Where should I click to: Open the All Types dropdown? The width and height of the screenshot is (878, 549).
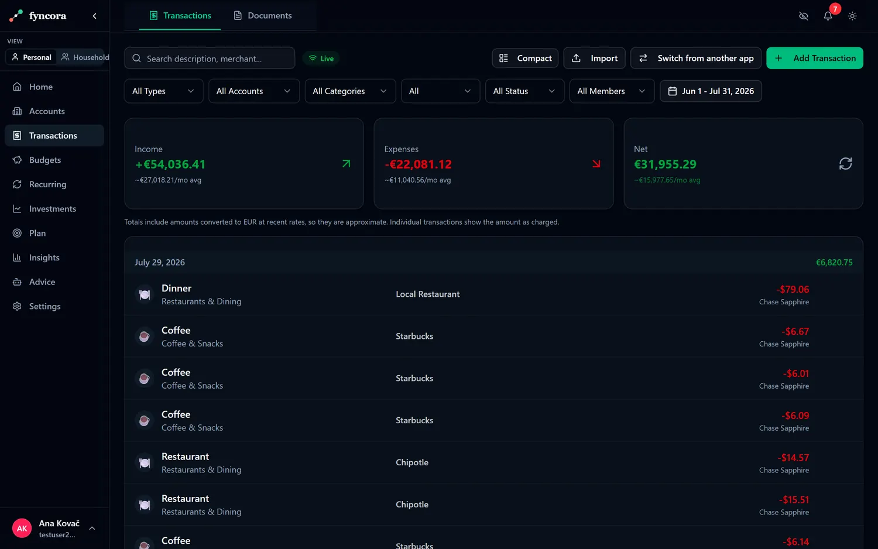164,91
